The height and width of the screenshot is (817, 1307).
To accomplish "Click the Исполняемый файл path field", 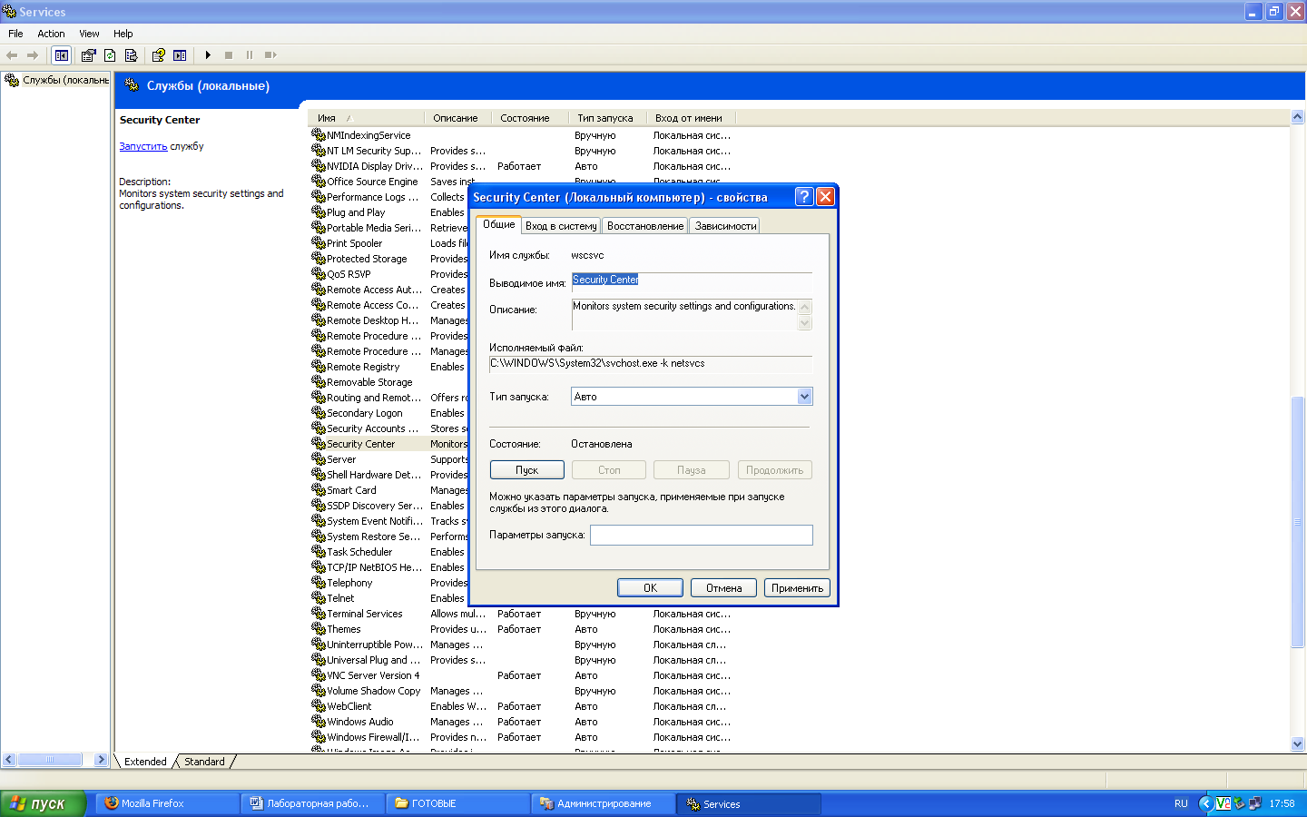I will [651, 363].
